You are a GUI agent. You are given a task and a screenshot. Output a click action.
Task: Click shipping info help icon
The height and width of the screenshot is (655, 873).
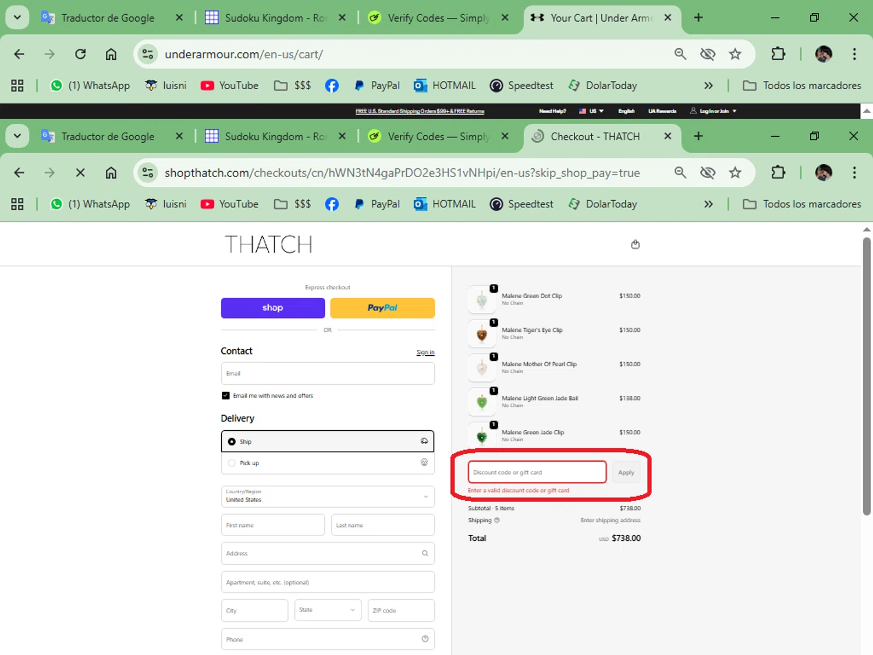pos(496,521)
